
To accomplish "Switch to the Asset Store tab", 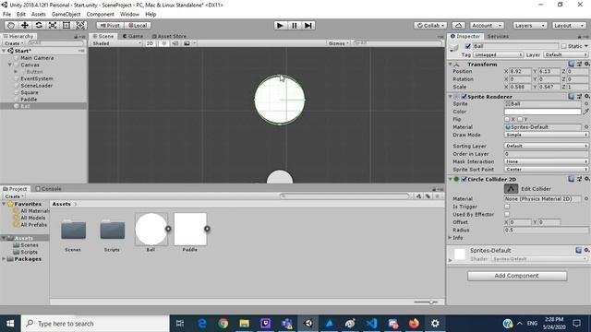I will (169, 36).
